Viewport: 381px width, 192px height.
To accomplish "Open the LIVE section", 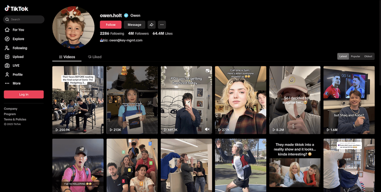I will point(16,66).
